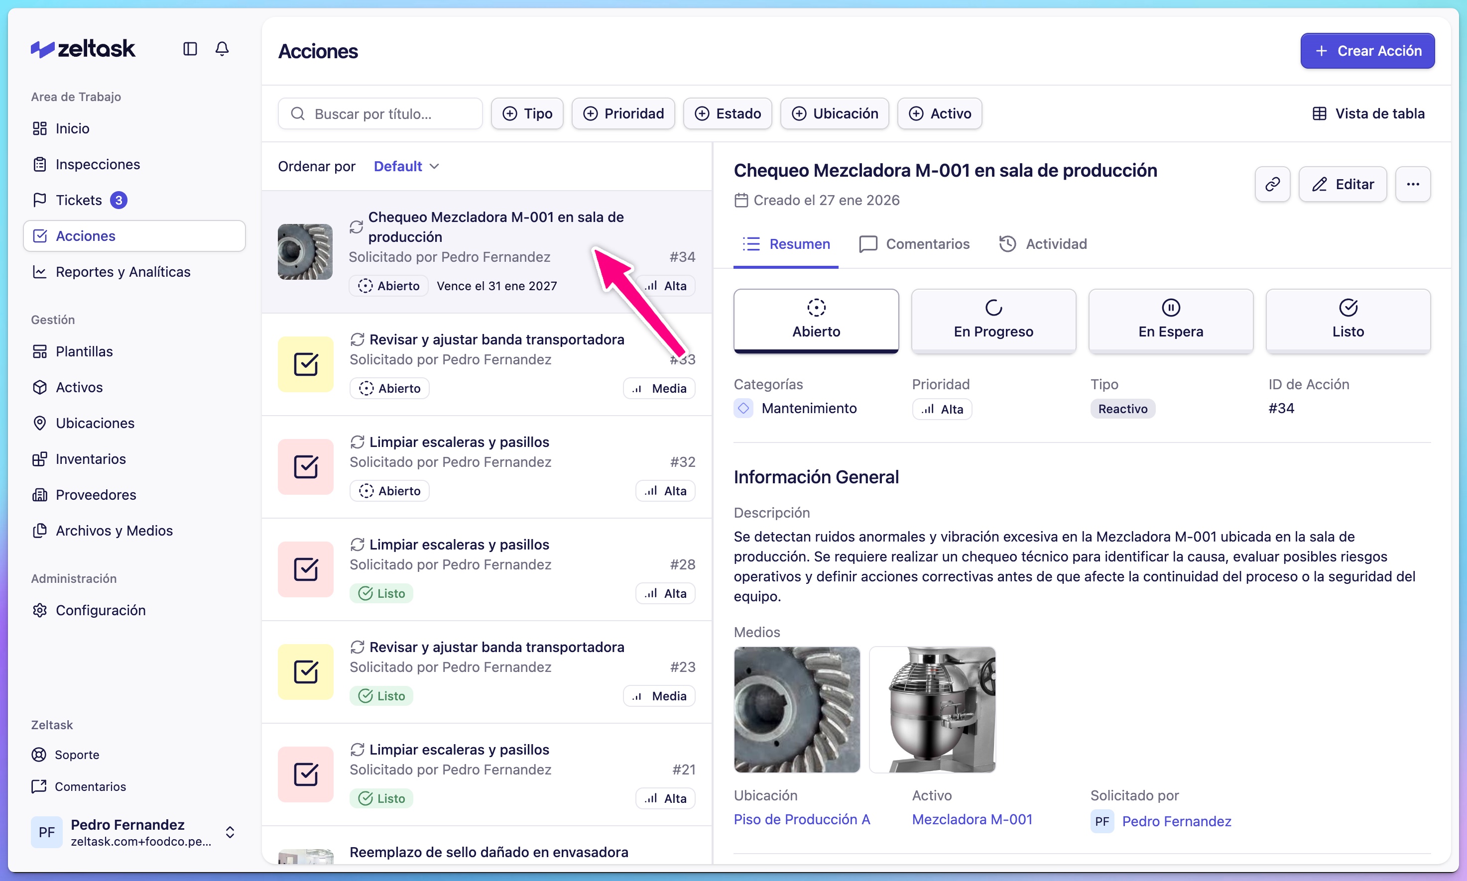The width and height of the screenshot is (1467, 881).
Task: Click the copy link icon next to Editar
Action: click(1272, 184)
